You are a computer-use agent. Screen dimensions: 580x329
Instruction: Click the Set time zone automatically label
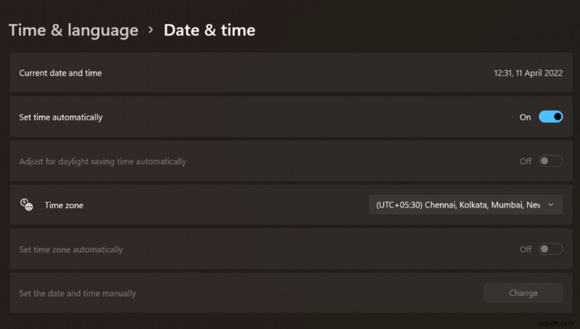(x=71, y=249)
